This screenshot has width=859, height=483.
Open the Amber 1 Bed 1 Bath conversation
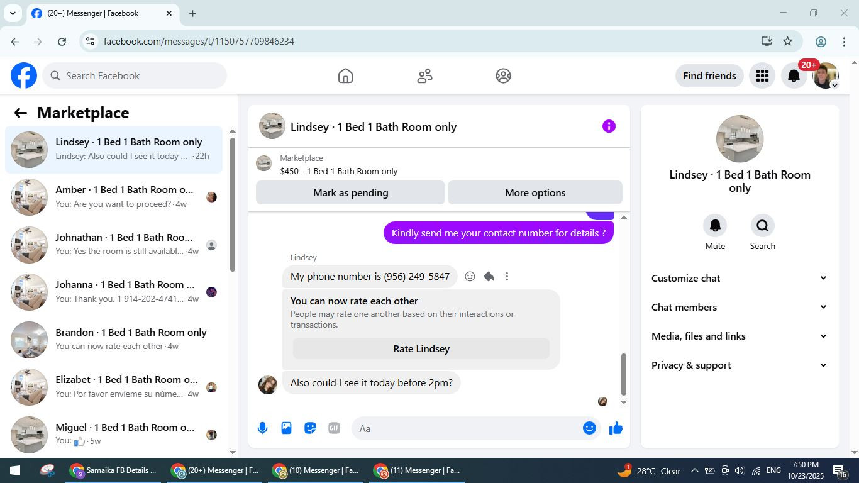[x=114, y=197]
